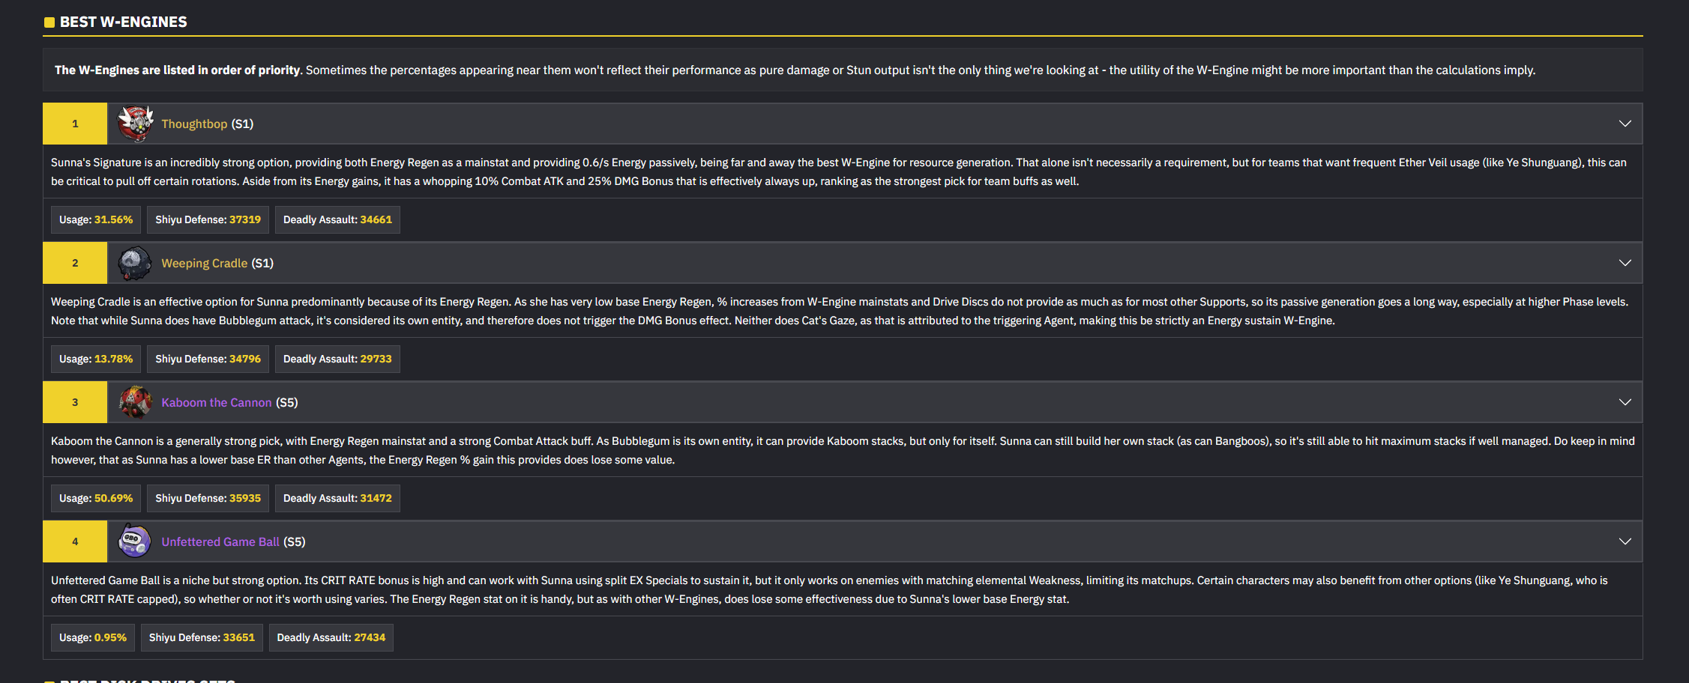Screen dimensions: 1689x683
Task: Open the Kaboom the Cannon link
Action: point(216,402)
